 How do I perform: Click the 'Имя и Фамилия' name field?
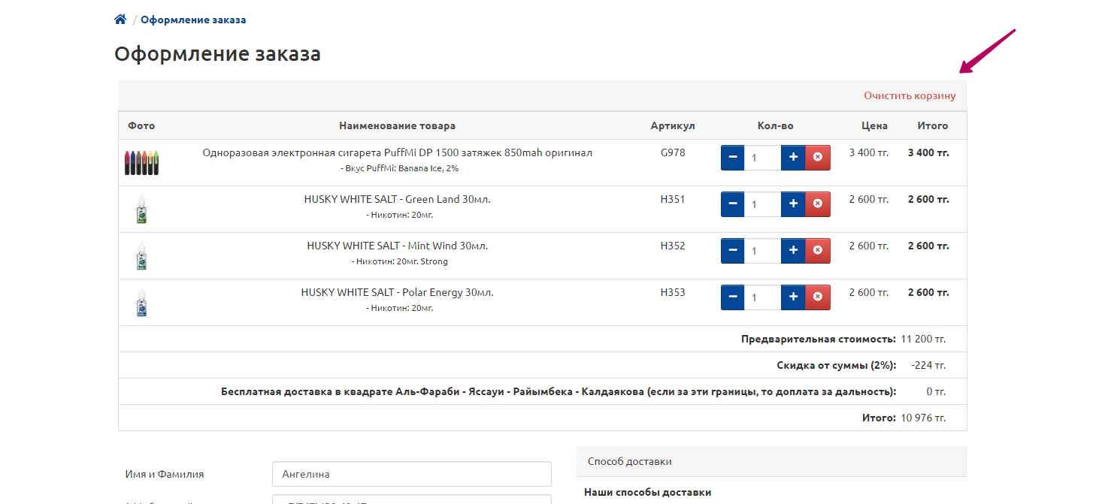(411, 474)
